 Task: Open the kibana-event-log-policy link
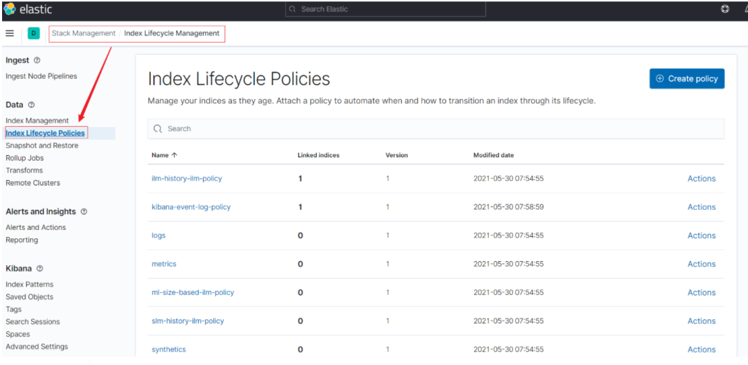coord(191,207)
